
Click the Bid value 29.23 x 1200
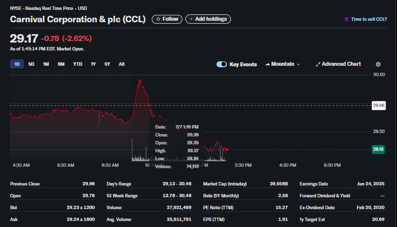(81, 208)
